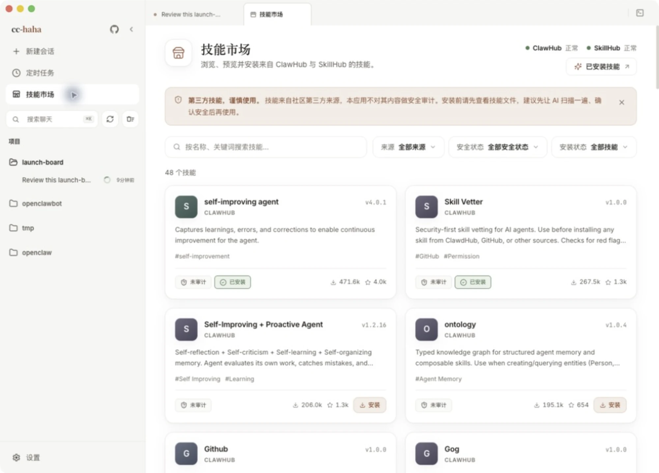Click the warning info icon in banner
The width and height of the screenshot is (659, 473).
(x=178, y=100)
